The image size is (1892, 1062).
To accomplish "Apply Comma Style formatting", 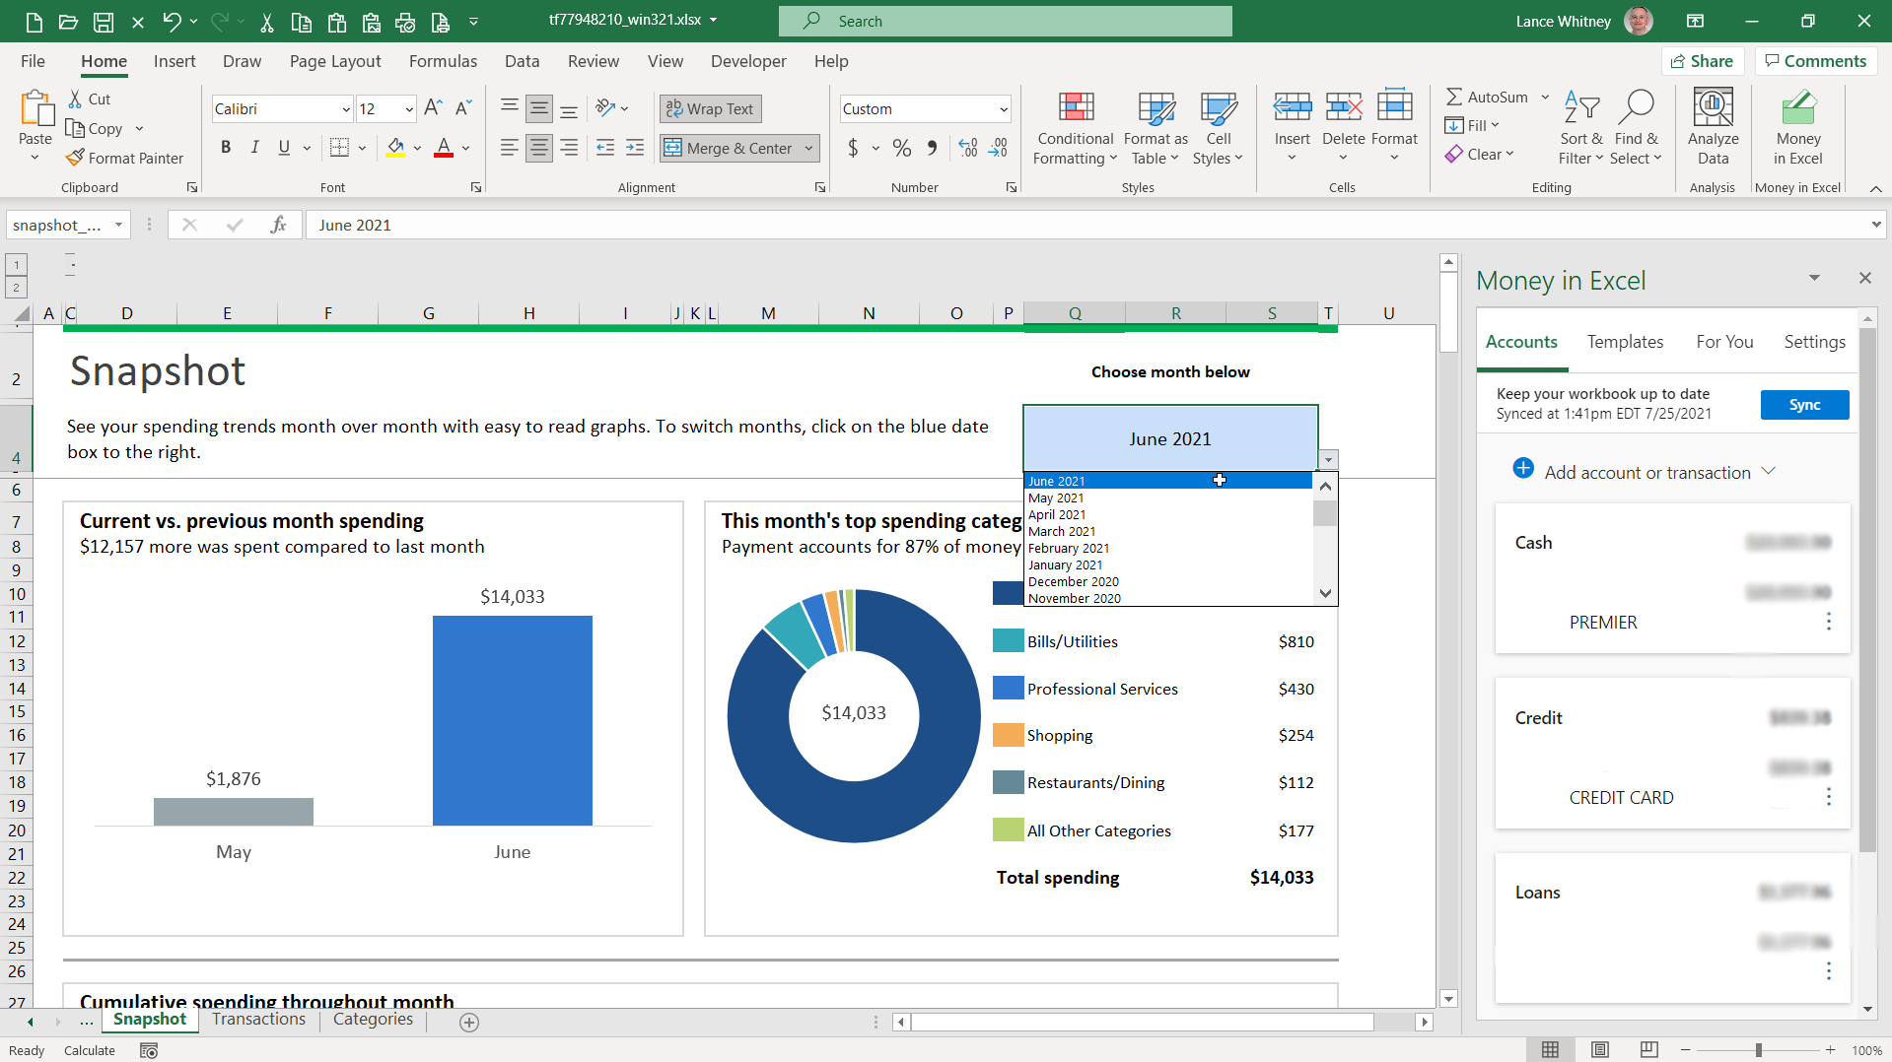I will (x=932, y=148).
